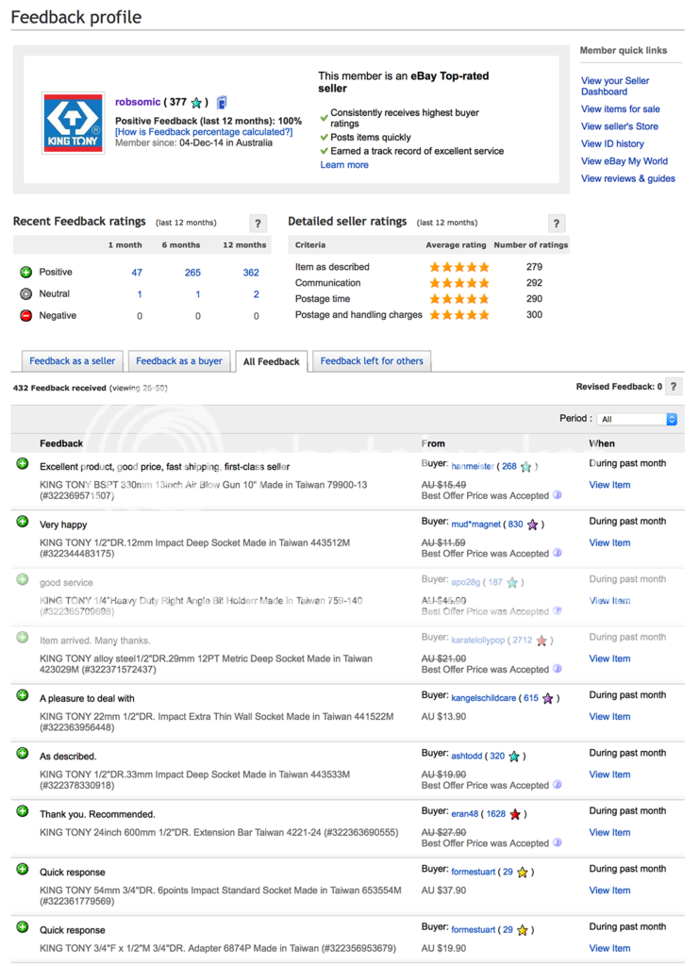Click How is Feedback percentage calculated link
The image size is (700, 966).
(204, 132)
